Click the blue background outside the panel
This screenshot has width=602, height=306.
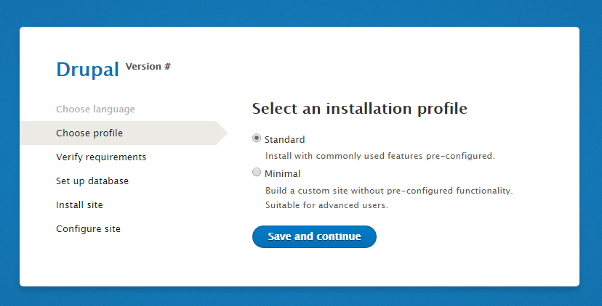coord(300,12)
